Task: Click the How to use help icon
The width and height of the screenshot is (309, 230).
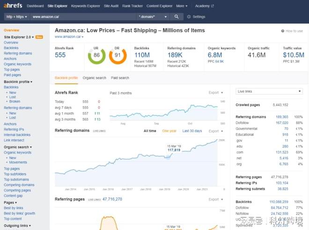Action: pyautogui.click(x=282, y=31)
